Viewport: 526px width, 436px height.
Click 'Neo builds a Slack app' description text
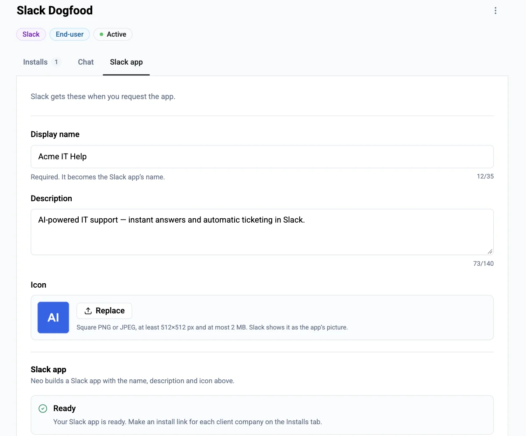[132, 381]
